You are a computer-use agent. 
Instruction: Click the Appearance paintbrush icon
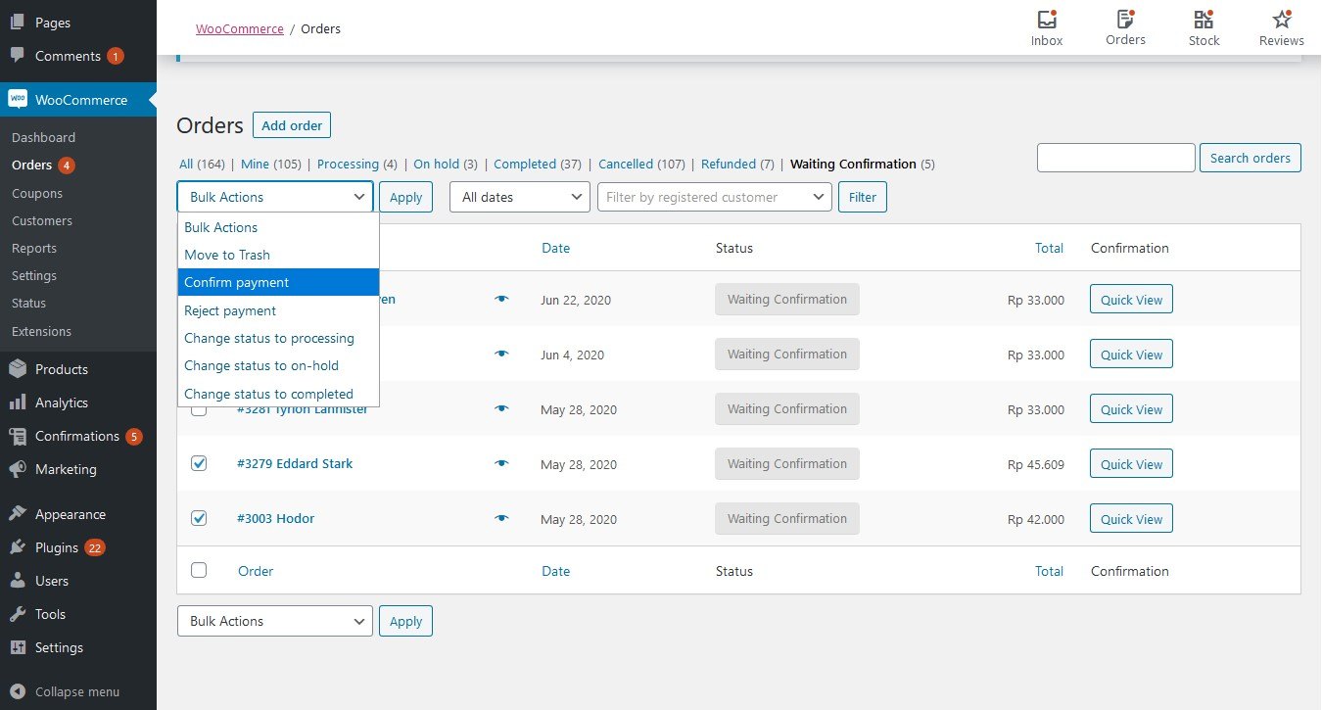click(18, 514)
